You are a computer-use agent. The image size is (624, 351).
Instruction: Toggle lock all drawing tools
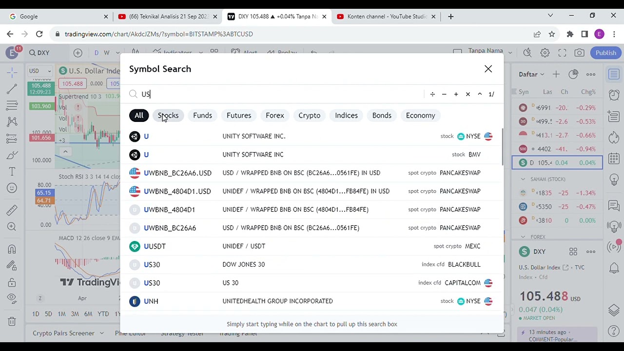[12, 283]
